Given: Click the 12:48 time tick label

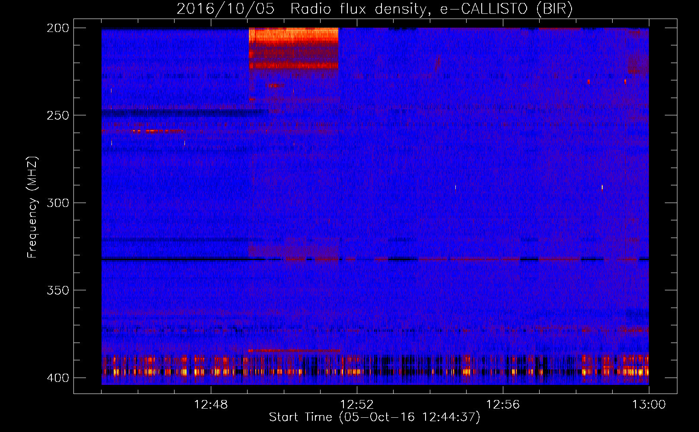Looking at the screenshot, I should click(211, 405).
